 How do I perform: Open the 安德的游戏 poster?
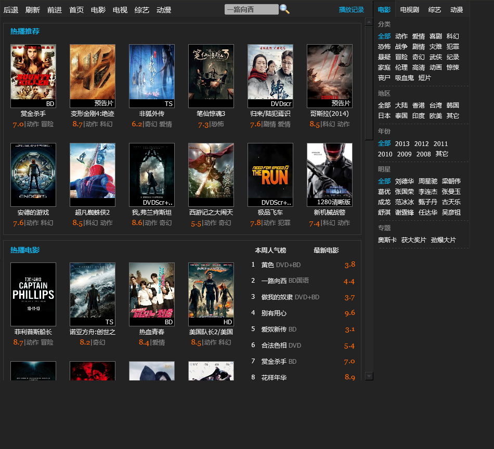tap(33, 175)
